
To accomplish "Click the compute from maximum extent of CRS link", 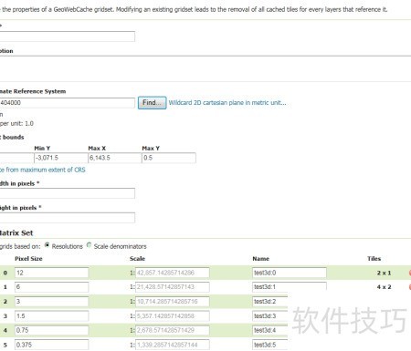I will 43,170.
